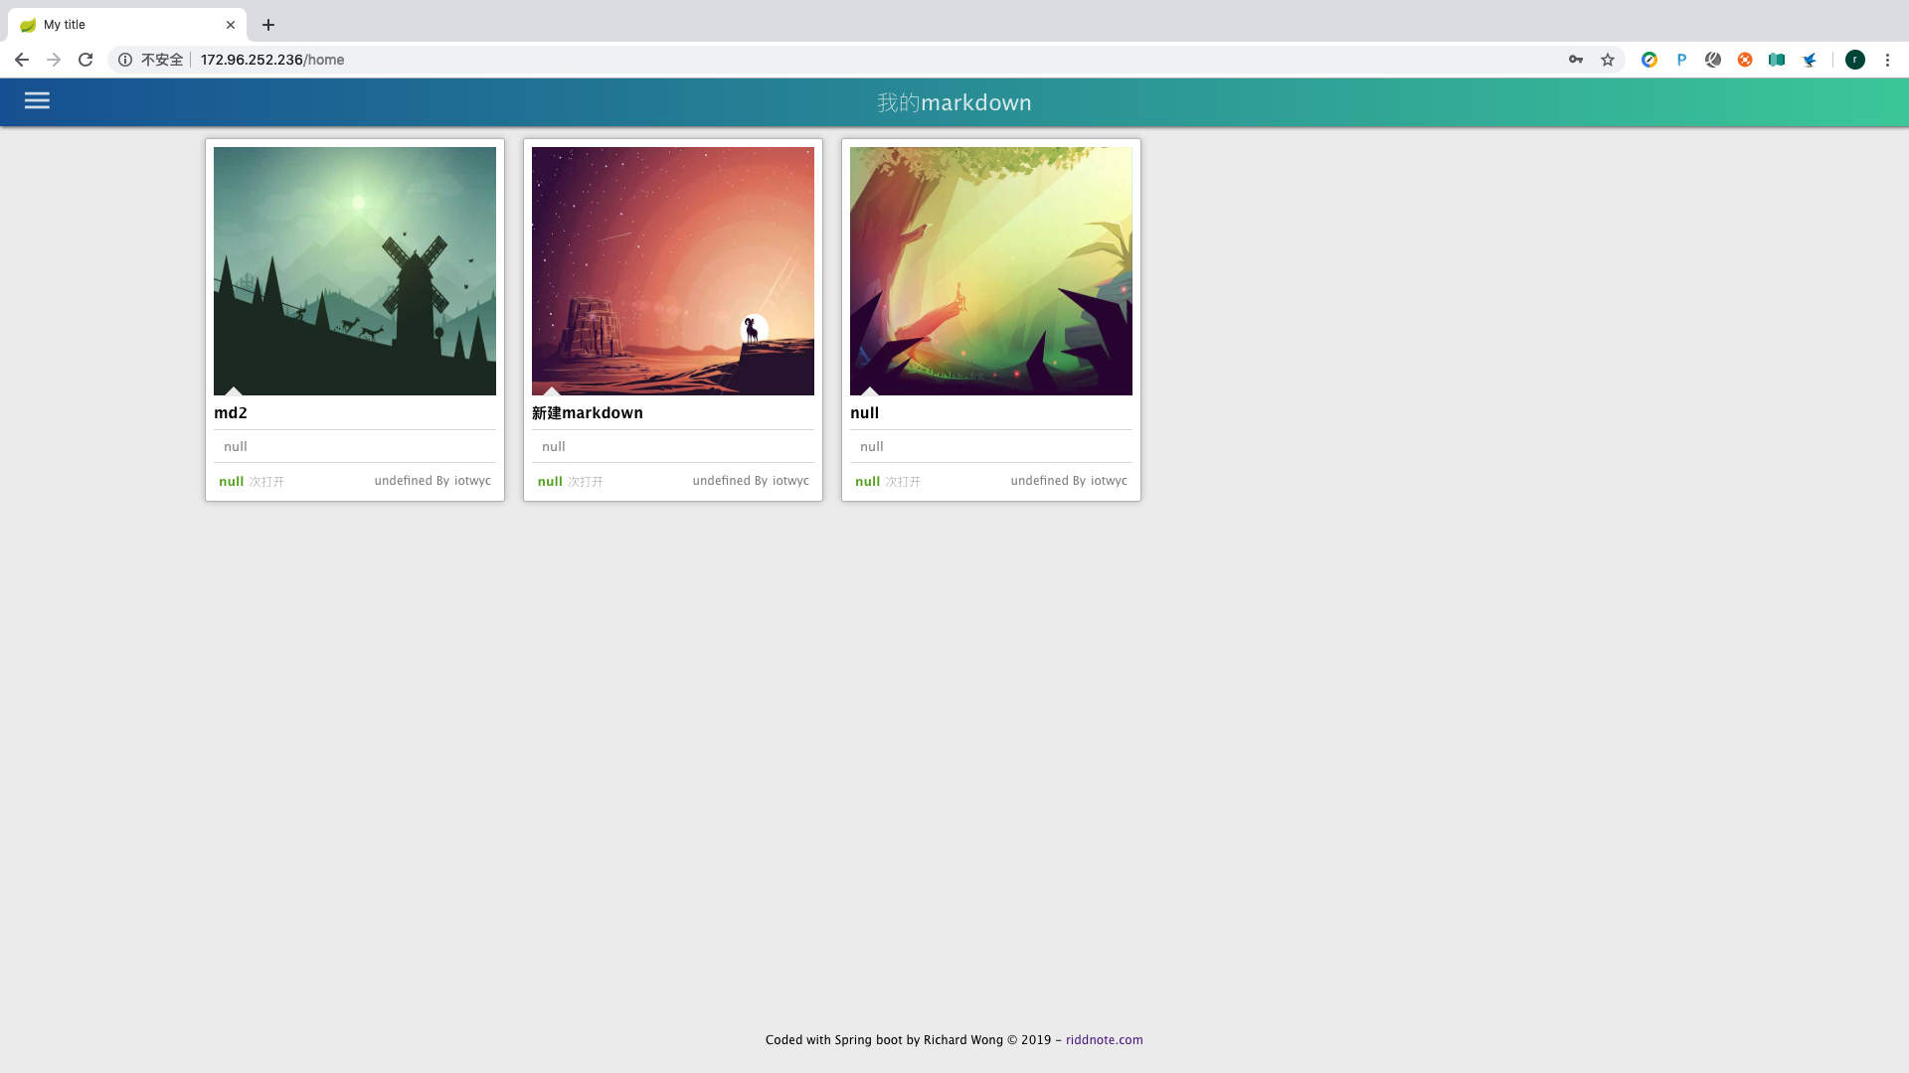Open the md2 card title
Screen dimensions: 1909x1073
231,413
